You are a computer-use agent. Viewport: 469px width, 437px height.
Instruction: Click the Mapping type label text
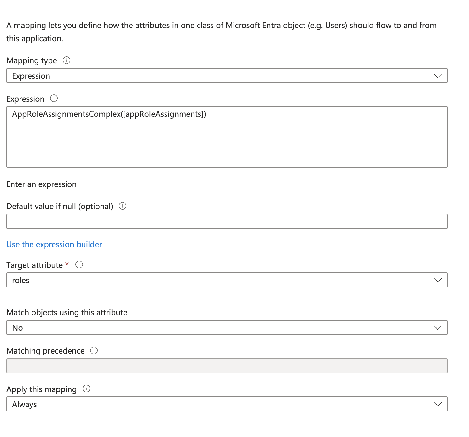click(x=32, y=60)
